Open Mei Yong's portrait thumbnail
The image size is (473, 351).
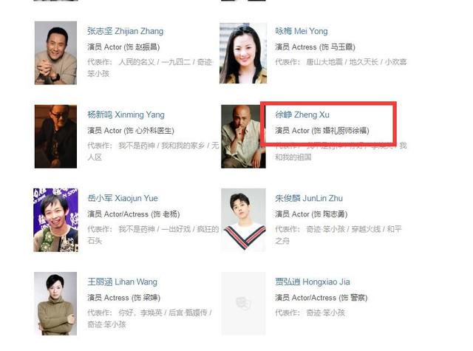pyautogui.click(x=243, y=53)
